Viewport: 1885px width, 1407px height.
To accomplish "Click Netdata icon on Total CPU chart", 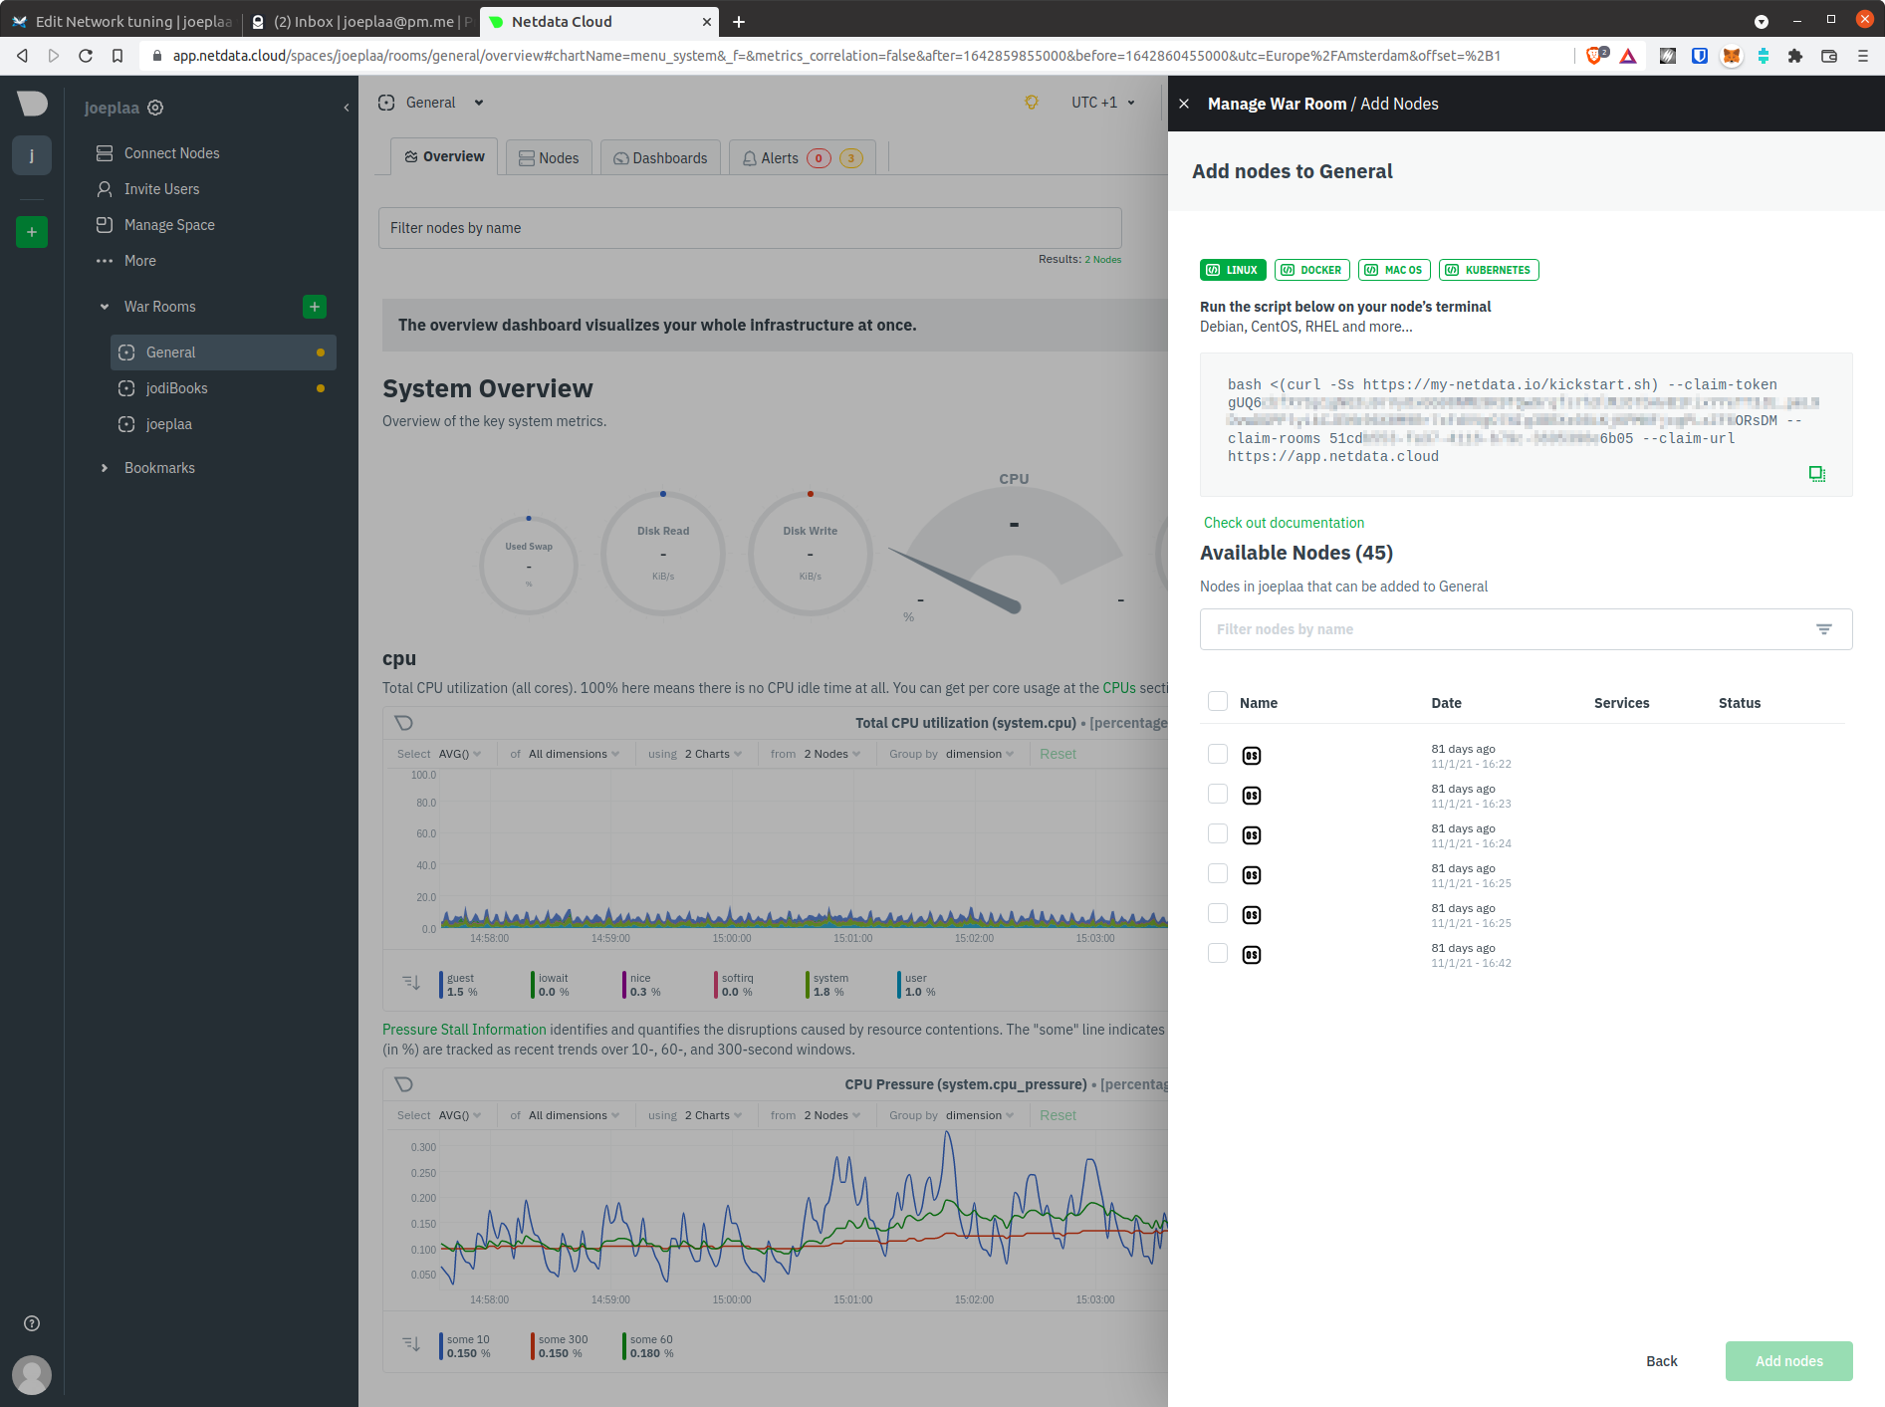I will pyautogui.click(x=404, y=723).
